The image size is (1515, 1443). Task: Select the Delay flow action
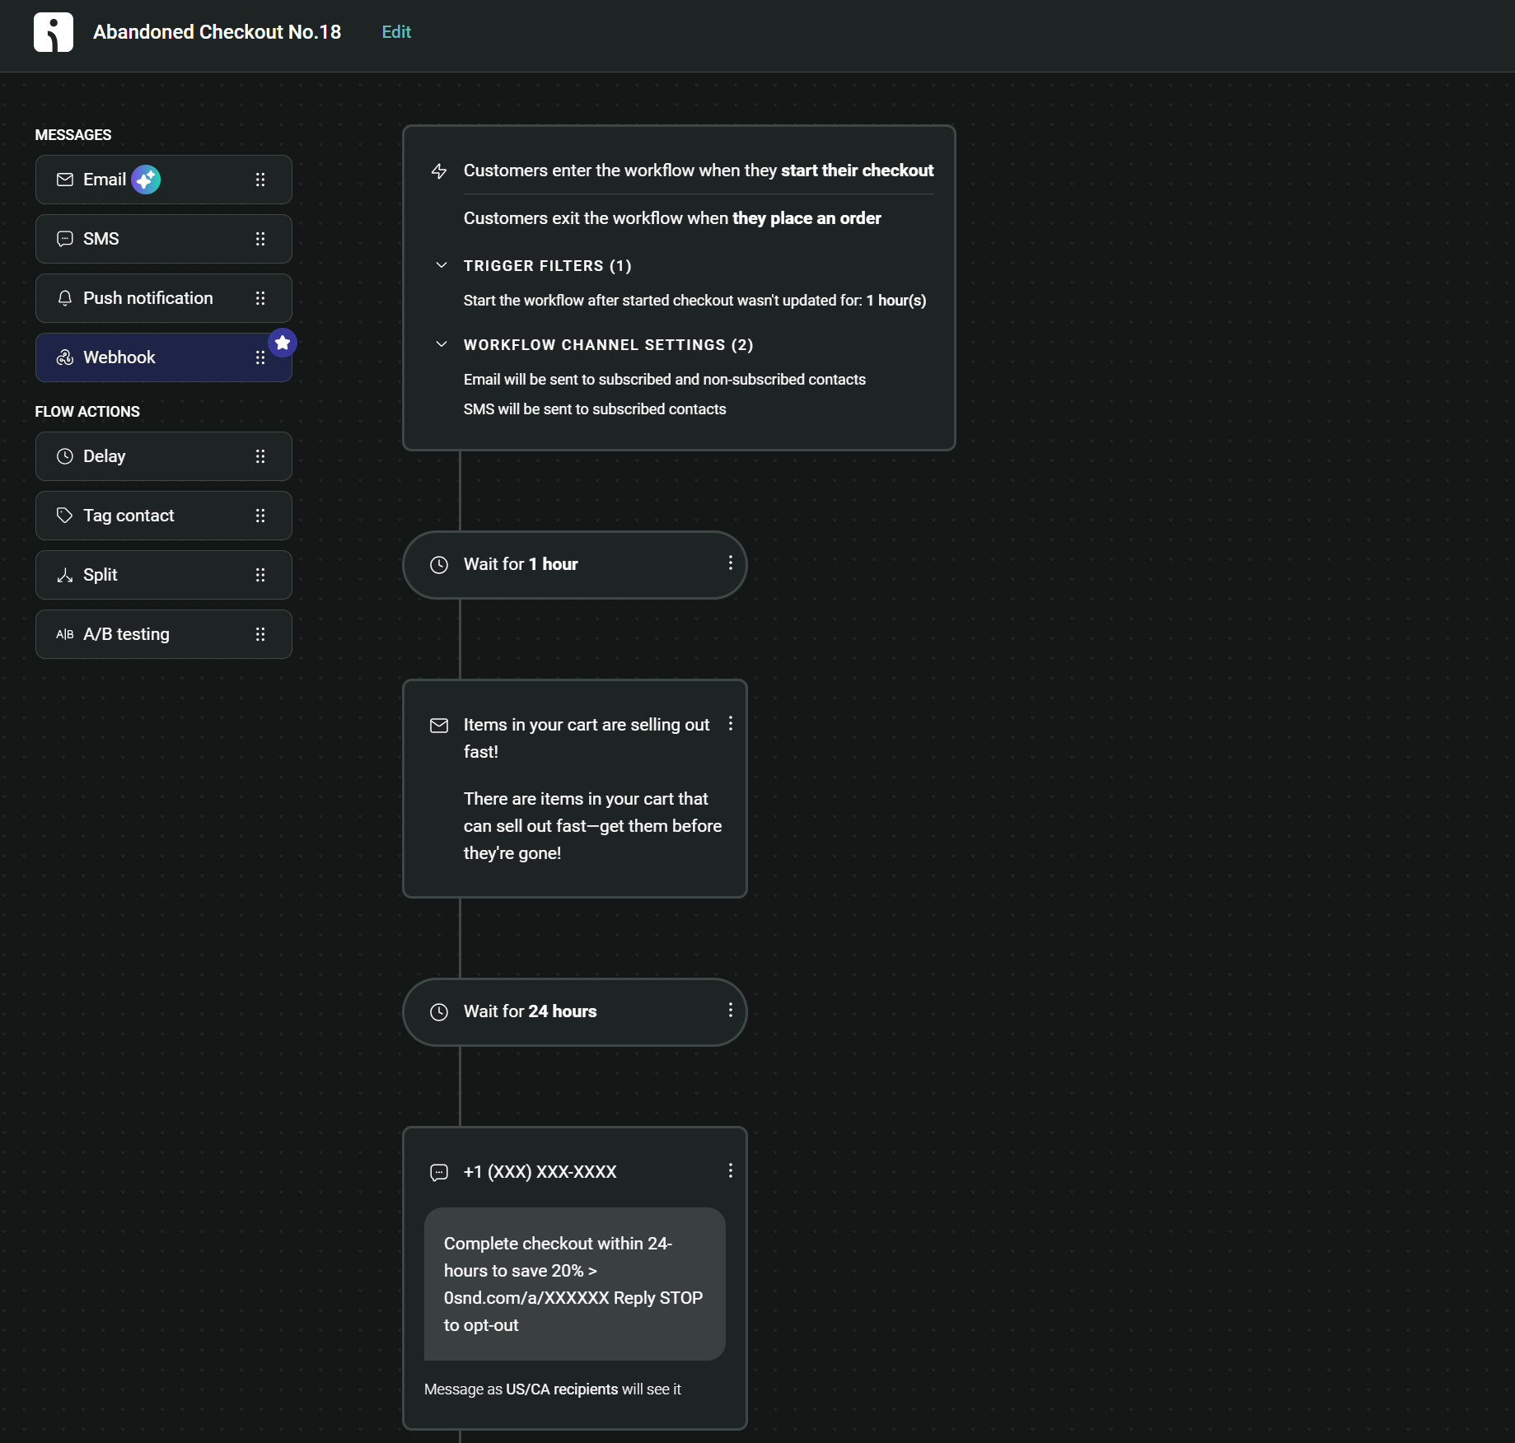163,456
